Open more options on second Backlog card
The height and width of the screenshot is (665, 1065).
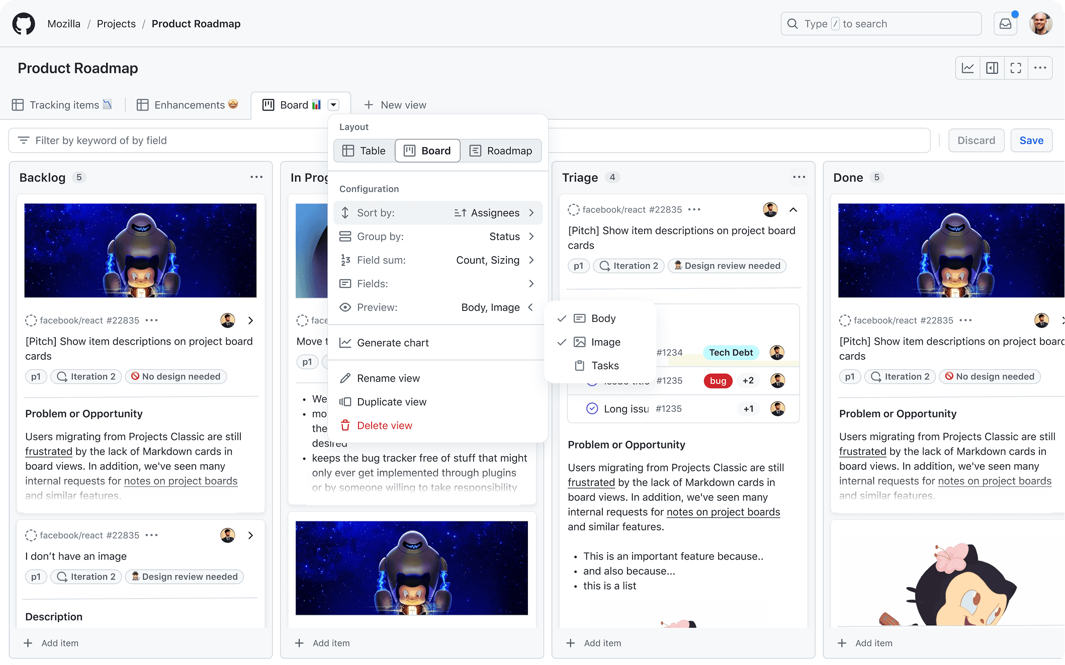click(x=152, y=535)
